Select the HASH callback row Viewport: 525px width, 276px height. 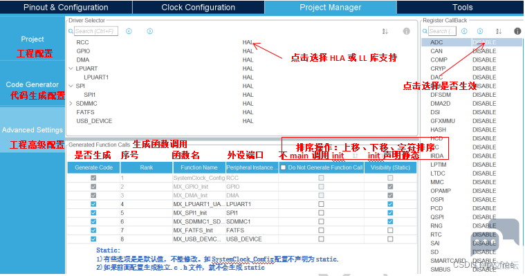coord(472,129)
